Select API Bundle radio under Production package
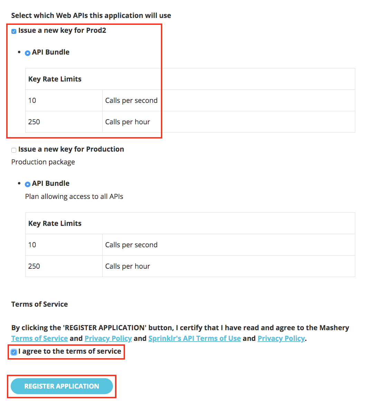The width and height of the screenshot is (366, 401). click(x=28, y=184)
